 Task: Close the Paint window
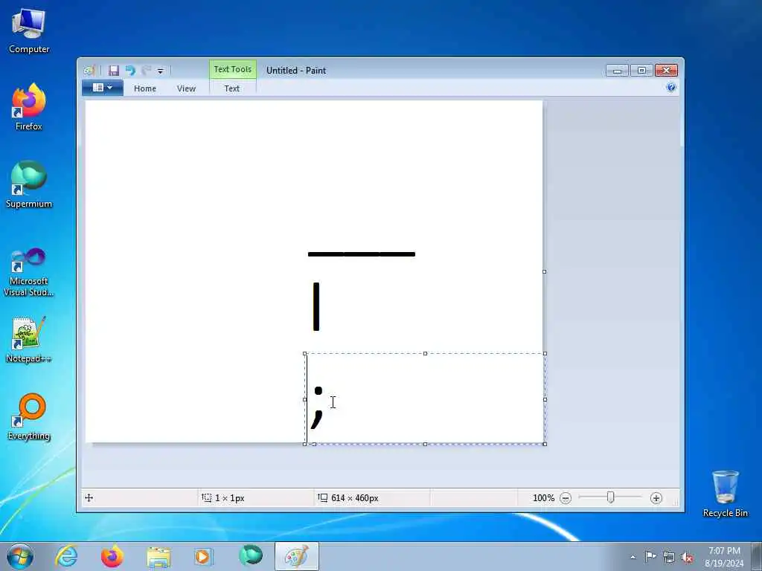666,71
